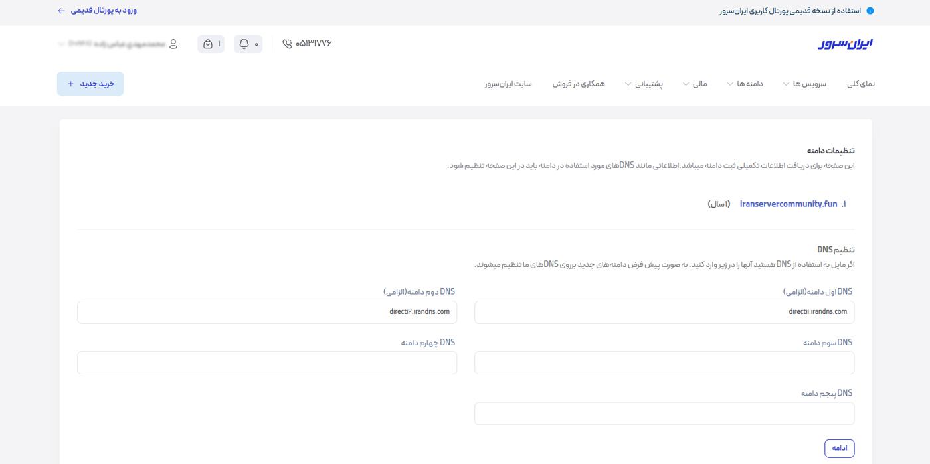Screen dimensions: 930x464
Task: Open سایت ایران‌سرور menu link
Action: [x=508, y=84]
